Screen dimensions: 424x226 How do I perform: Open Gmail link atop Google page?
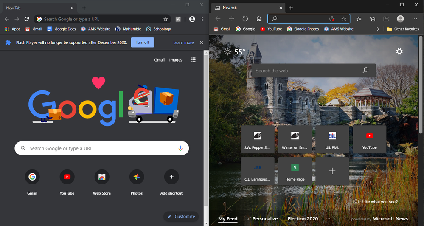pos(159,60)
